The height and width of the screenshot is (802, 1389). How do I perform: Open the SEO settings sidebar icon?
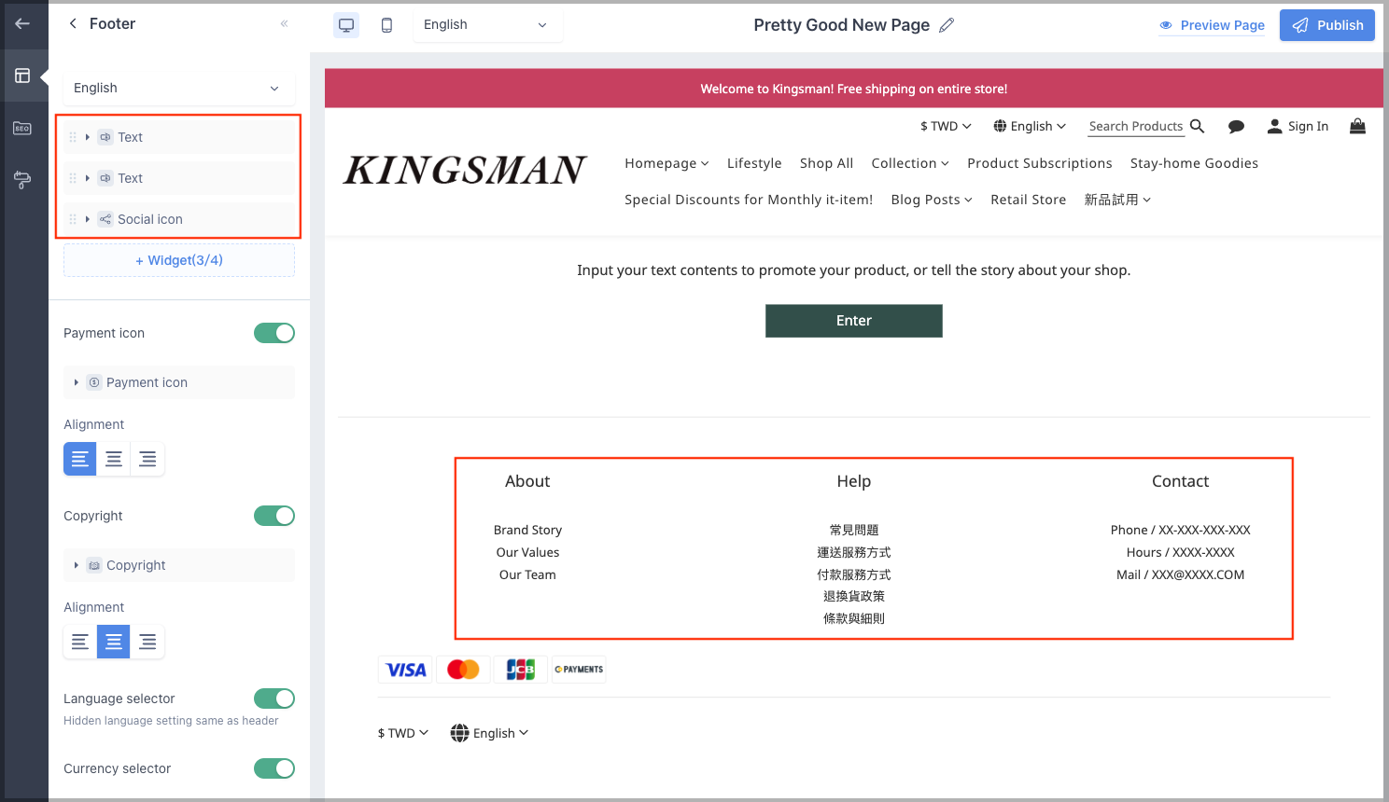pyautogui.click(x=22, y=128)
